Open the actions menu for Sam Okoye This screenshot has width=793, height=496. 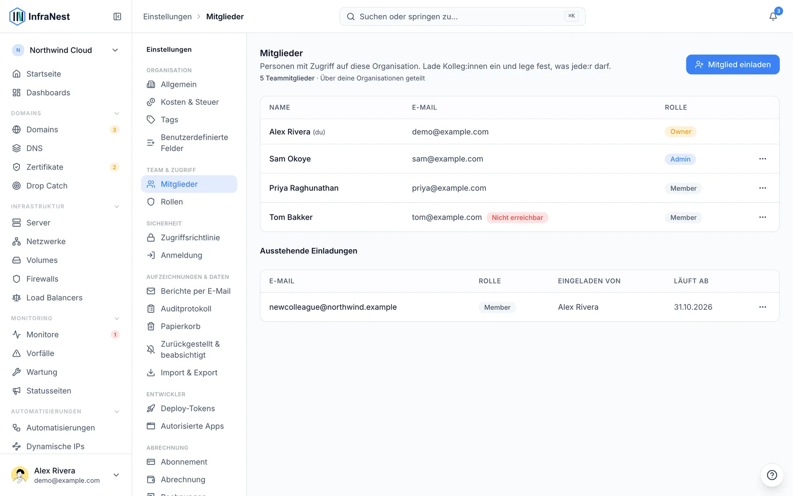coord(762,159)
